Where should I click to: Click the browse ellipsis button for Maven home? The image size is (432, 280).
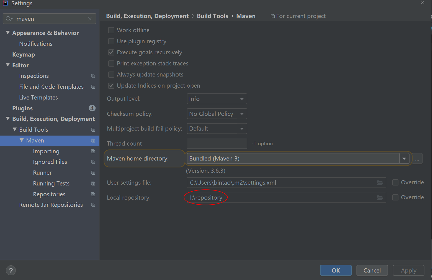(417, 159)
